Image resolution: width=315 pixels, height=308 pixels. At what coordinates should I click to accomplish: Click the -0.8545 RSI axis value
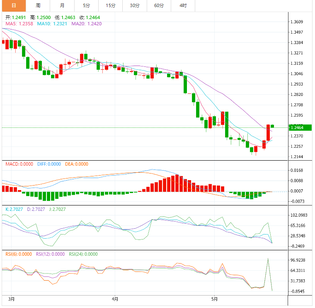point(297,291)
